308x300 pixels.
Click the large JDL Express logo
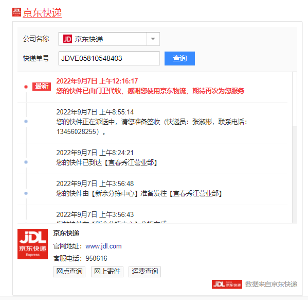tap(32, 244)
